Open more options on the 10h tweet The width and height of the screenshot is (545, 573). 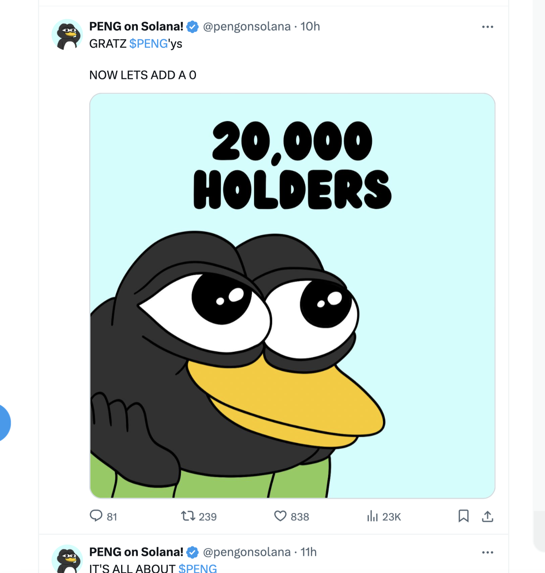tap(487, 27)
